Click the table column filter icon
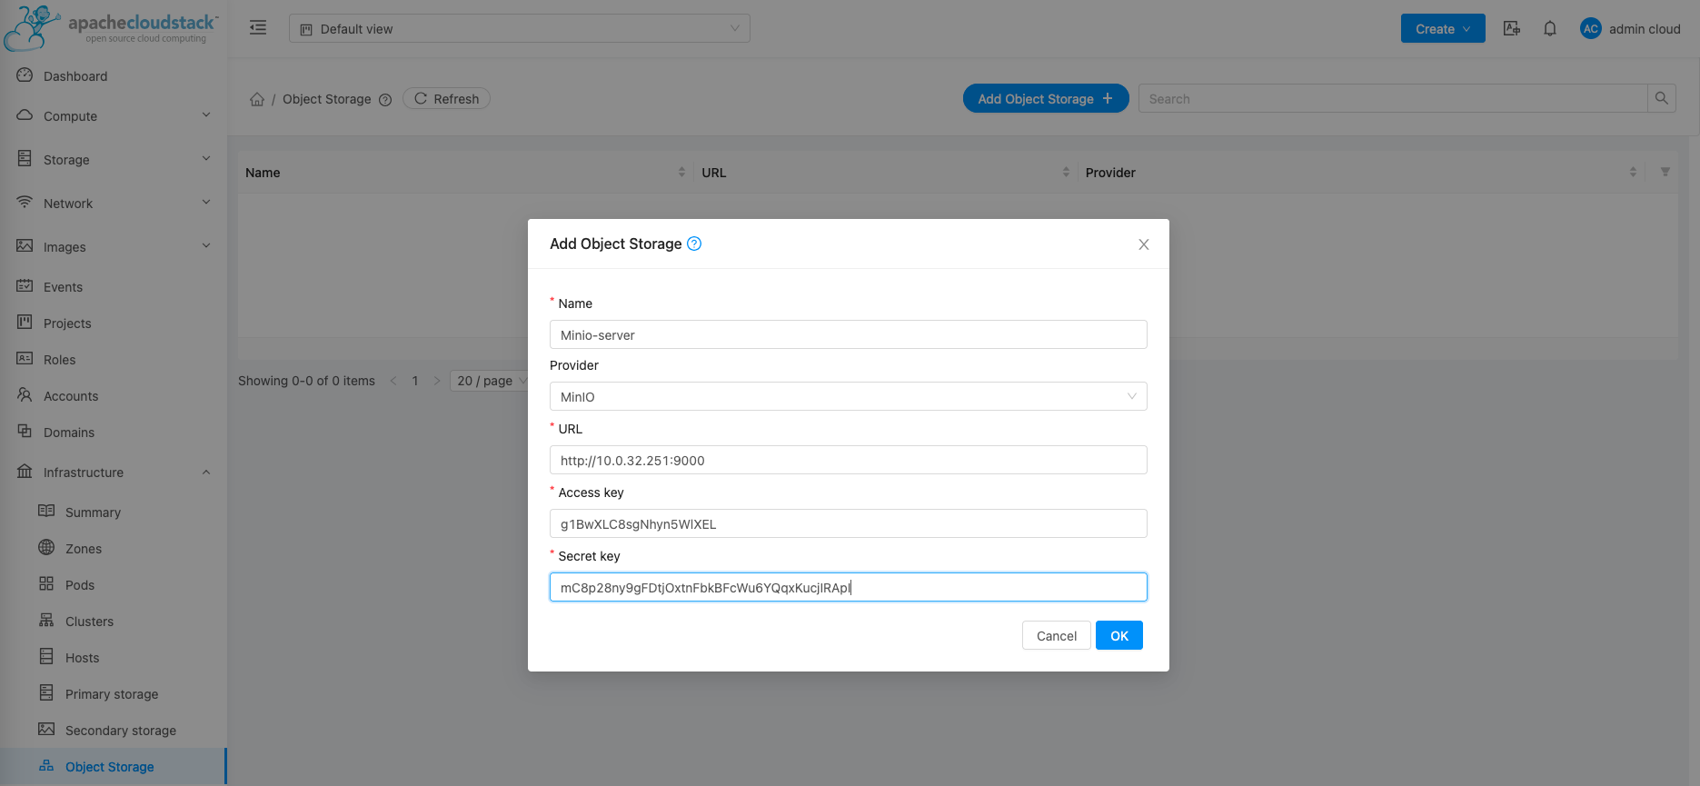This screenshot has height=786, width=1700. 1665,172
